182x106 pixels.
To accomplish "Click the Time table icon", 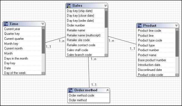I will click(6, 24).
